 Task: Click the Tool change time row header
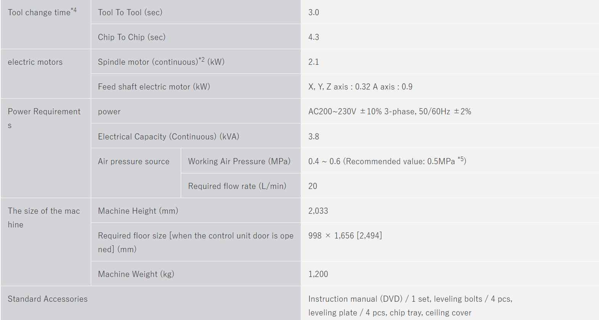(42, 13)
